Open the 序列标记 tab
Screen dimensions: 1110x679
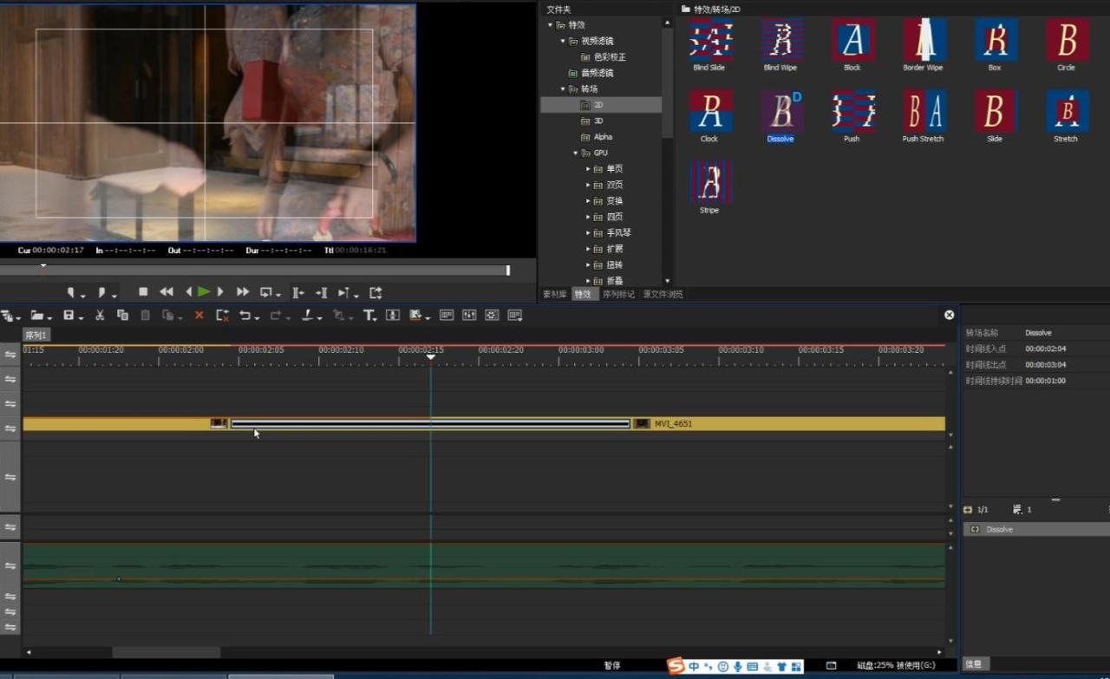coord(618,294)
